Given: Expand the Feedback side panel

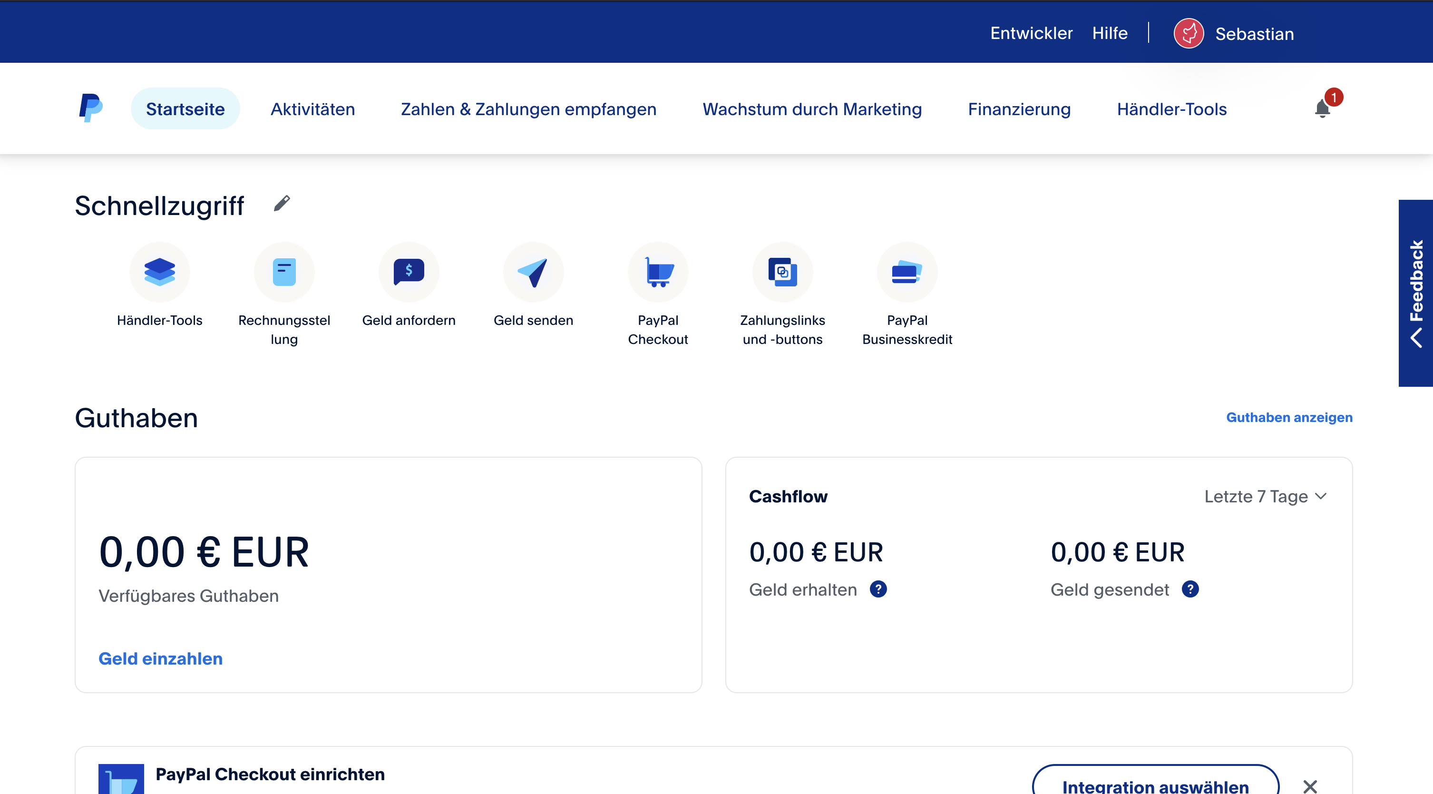Looking at the screenshot, I should 1416,293.
